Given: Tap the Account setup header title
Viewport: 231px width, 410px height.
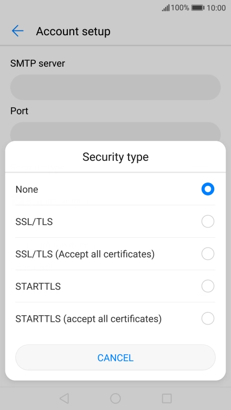Looking at the screenshot, I should point(73,31).
